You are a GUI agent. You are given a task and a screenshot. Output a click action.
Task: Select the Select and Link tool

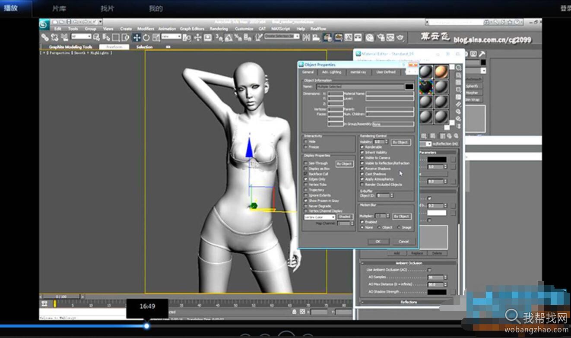coord(45,38)
